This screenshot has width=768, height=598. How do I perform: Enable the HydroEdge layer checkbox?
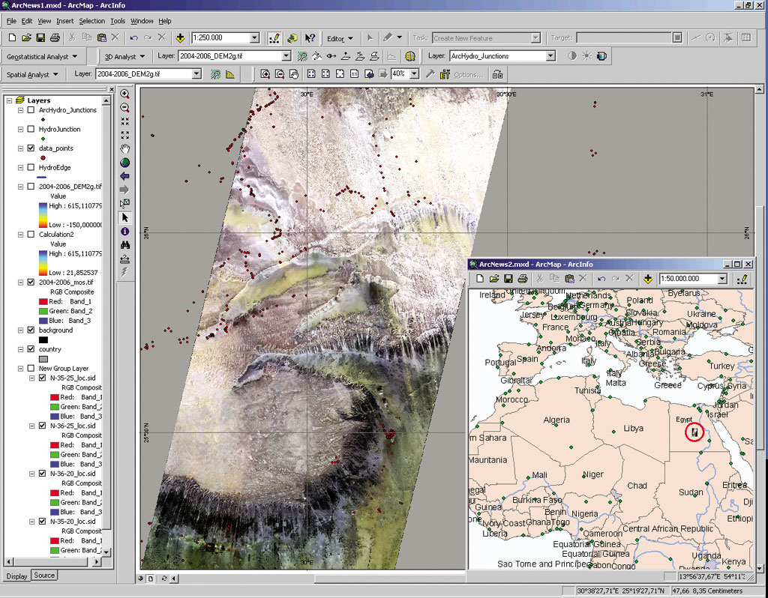tap(31, 168)
